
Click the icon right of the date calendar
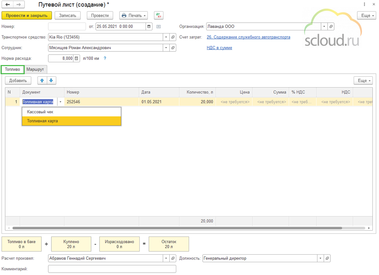[158, 26]
